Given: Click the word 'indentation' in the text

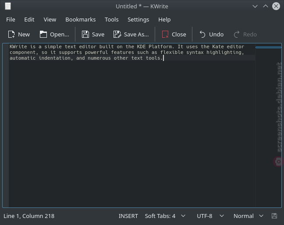Looking at the screenshot, I should pos(54,58).
